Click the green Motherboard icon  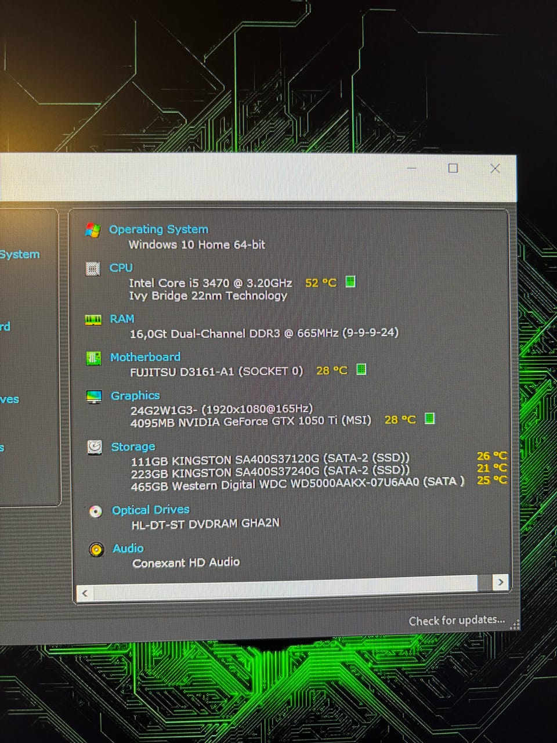click(93, 358)
